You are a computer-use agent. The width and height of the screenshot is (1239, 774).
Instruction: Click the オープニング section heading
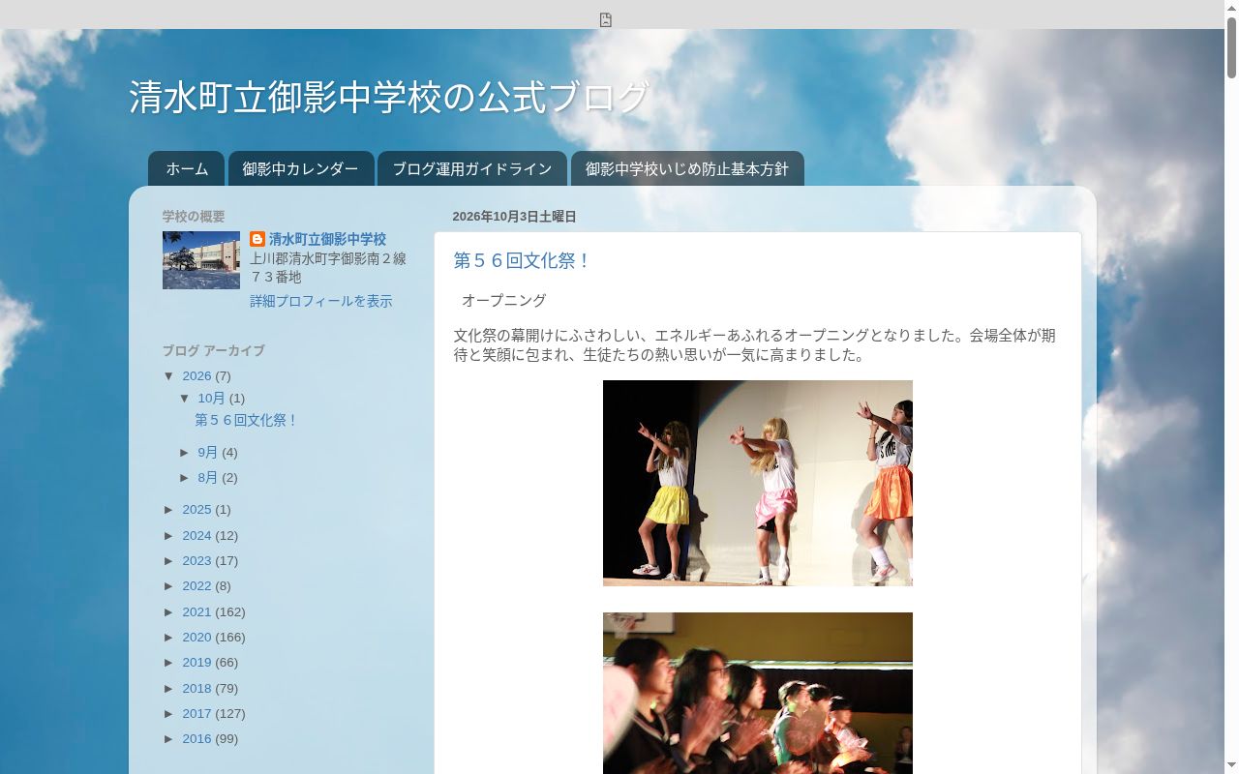click(503, 301)
